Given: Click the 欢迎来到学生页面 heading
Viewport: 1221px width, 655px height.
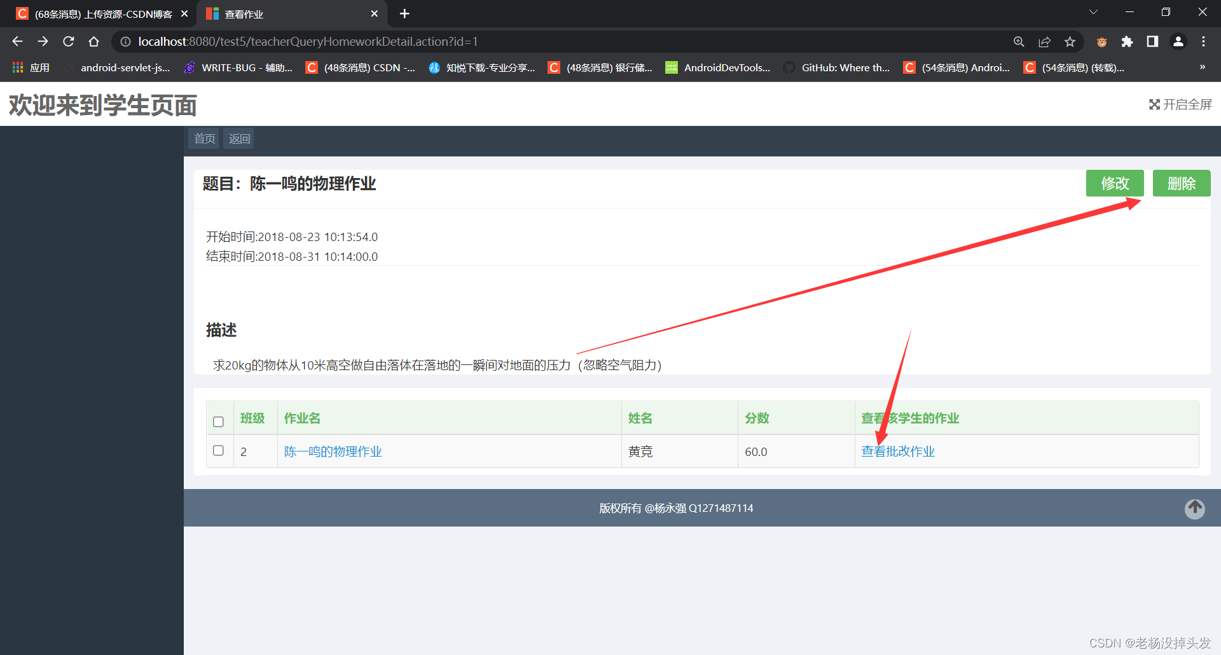Looking at the screenshot, I should [x=103, y=105].
